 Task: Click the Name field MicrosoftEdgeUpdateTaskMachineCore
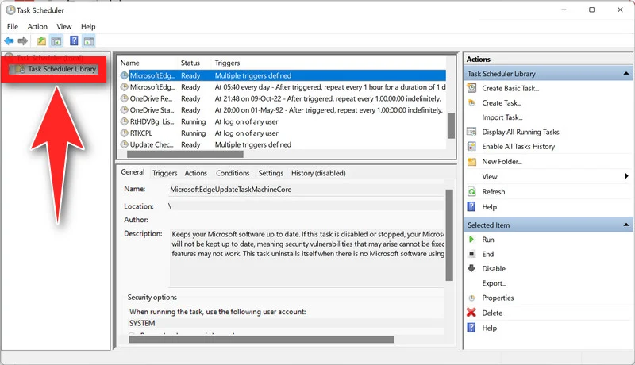(x=306, y=190)
